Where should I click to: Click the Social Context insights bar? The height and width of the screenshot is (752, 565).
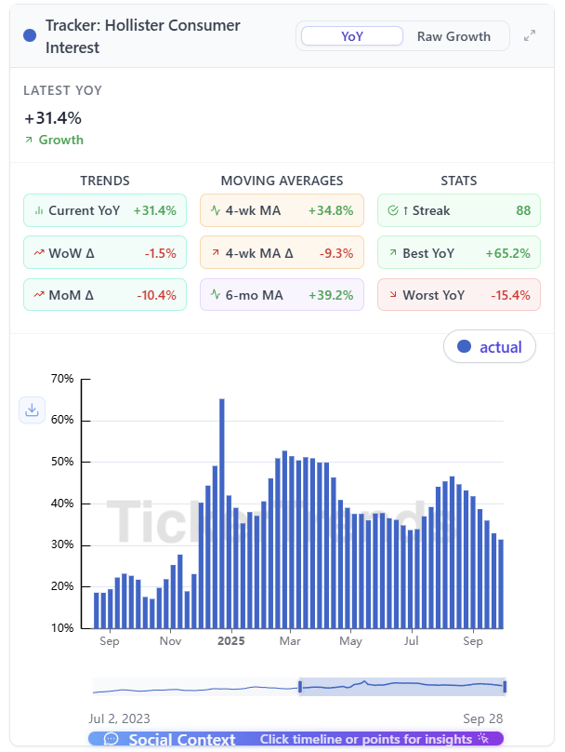(x=297, y=739)
